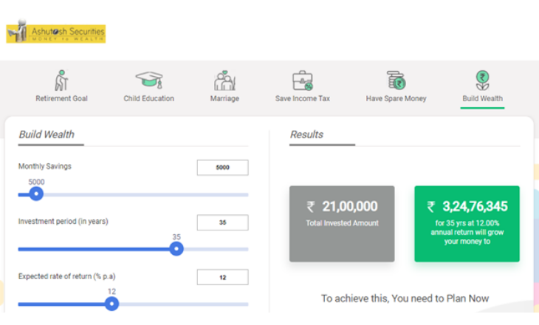This screenshot has width=539, height=325.
Task: Click the Ashutosh Securities logo
Action: click(55, 32)
